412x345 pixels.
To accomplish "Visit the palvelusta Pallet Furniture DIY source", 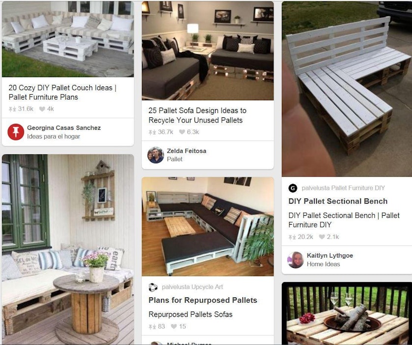I will pyautogui.click(x=343, y=188).
